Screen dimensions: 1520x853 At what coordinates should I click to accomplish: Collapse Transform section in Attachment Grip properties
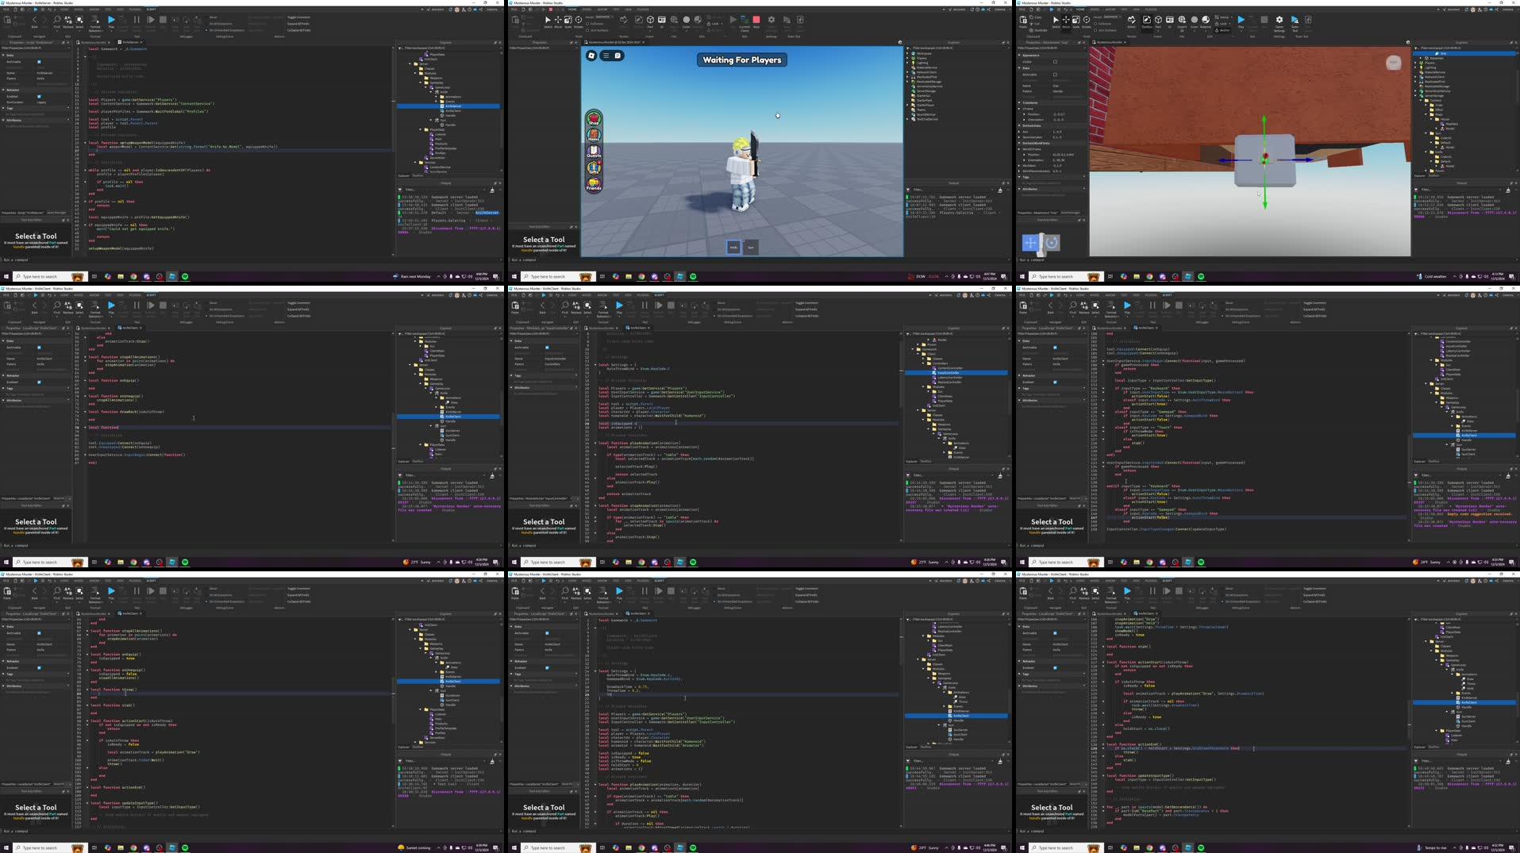coord(1019,102)
